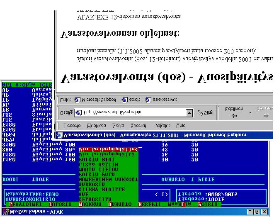Screen dimensions: 279x217
Task: Select highlighted Win Leikepöydälle menu entry
Action: point(108,149)
